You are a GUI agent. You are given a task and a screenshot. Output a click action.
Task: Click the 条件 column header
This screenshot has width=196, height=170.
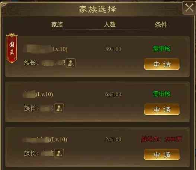pyautogui.click(x=161, y=24)
